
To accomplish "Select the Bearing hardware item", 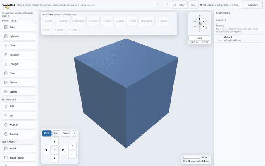I will [x=19, y=134].
